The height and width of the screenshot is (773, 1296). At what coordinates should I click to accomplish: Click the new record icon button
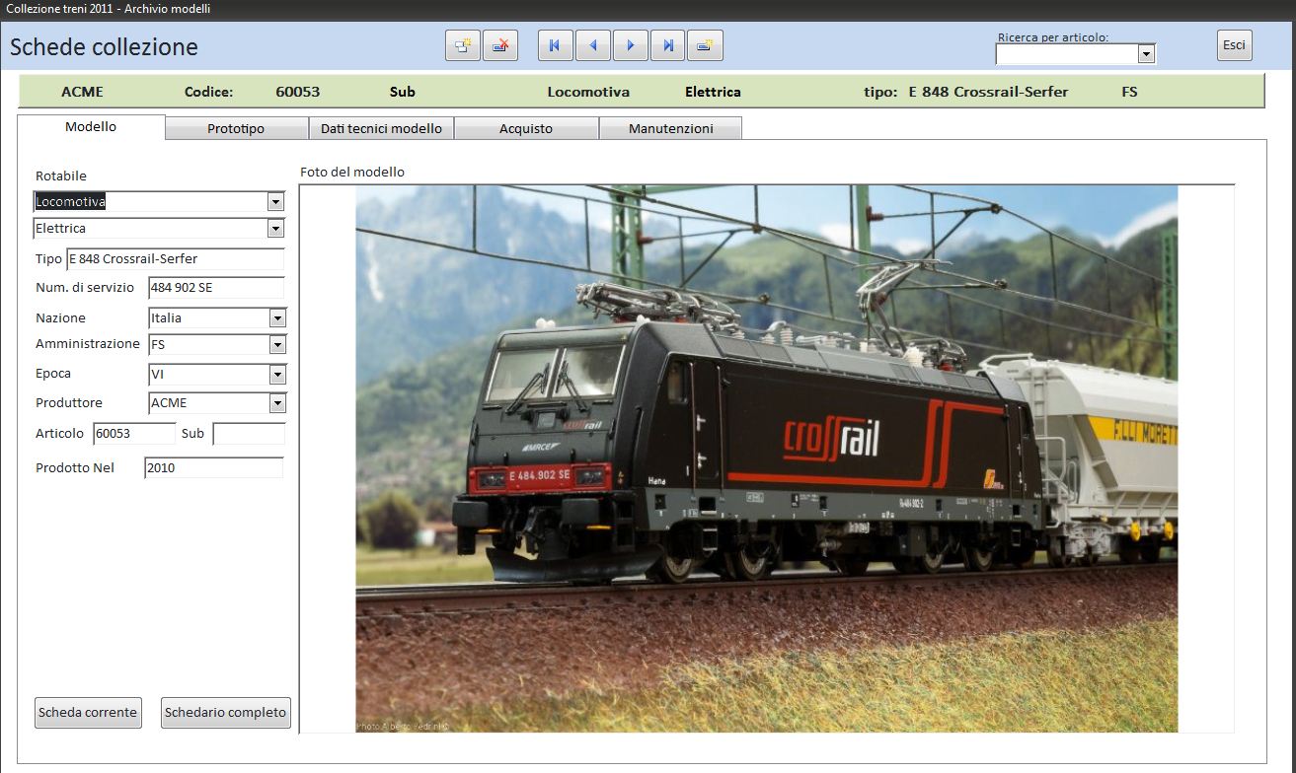[706, 45]
